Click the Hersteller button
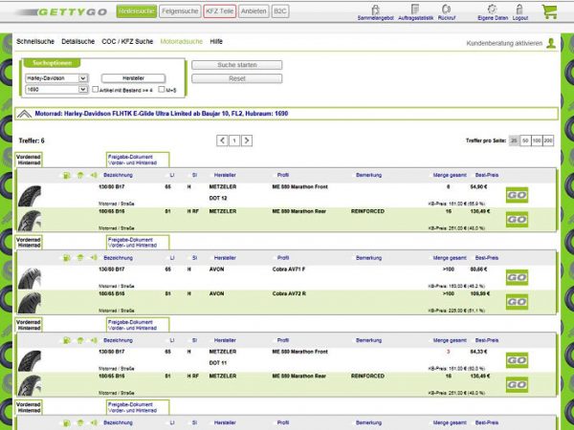The height and width of the screenshot is (430, 574). click(x=133, y=78)
